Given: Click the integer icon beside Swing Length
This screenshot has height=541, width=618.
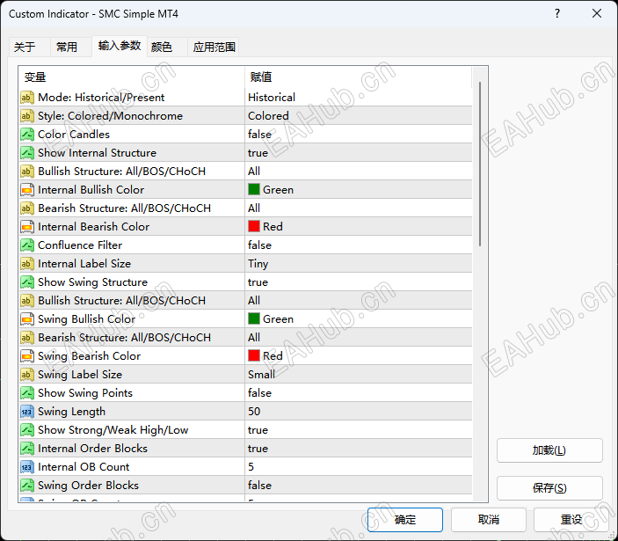Looking at the screenshot, I should pos(27,412).
